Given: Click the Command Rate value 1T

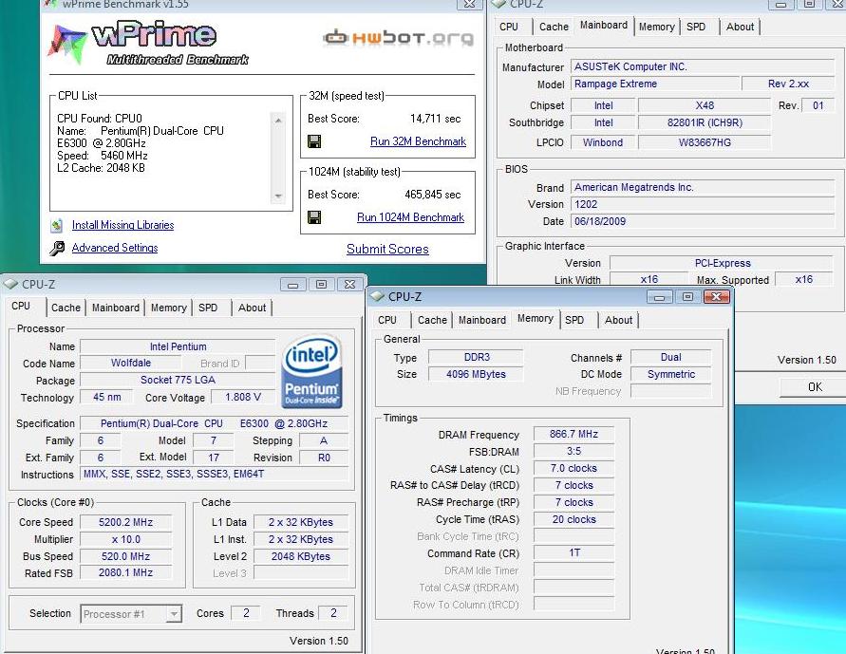Looking at the screenshot, I should (x=573, y=552).
